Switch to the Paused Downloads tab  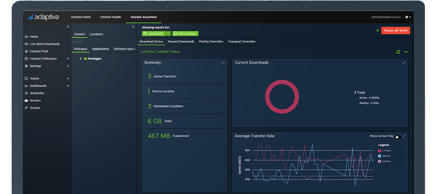181,41
